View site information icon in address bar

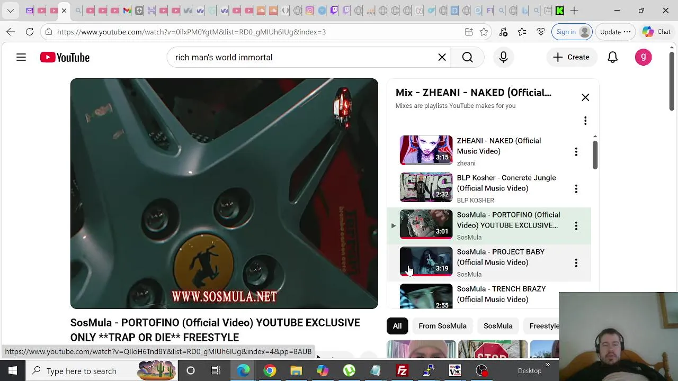49,32
